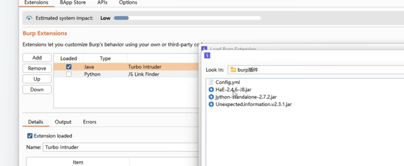Select the JS Link Finder row
This screenshot has width=404, height=166.
pyautogui.click(x=126, y=74)
